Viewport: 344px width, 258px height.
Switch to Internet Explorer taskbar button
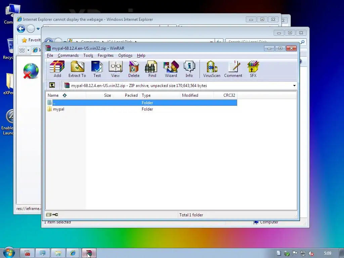73,253
